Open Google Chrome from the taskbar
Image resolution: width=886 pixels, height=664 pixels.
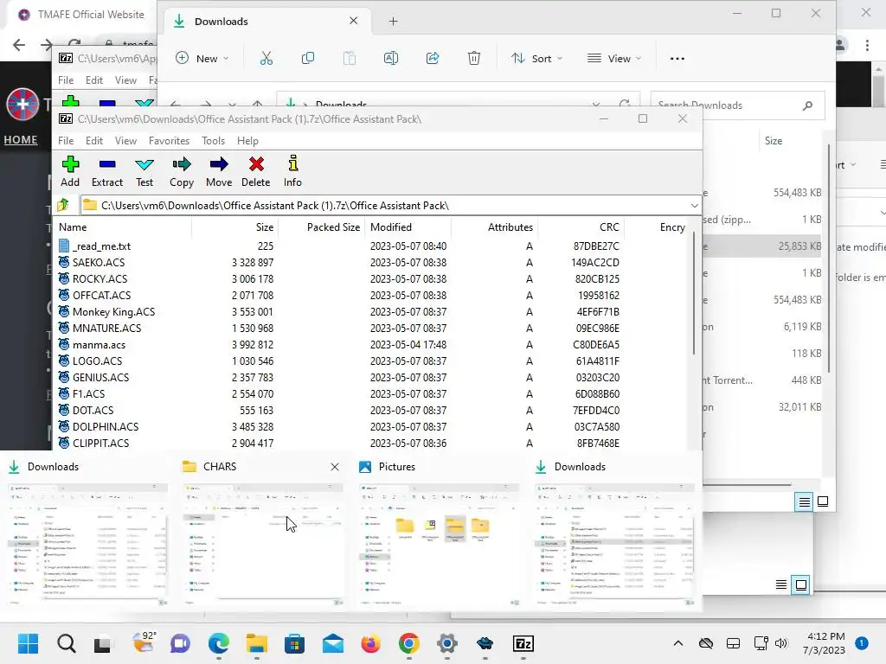click(409, 643)
